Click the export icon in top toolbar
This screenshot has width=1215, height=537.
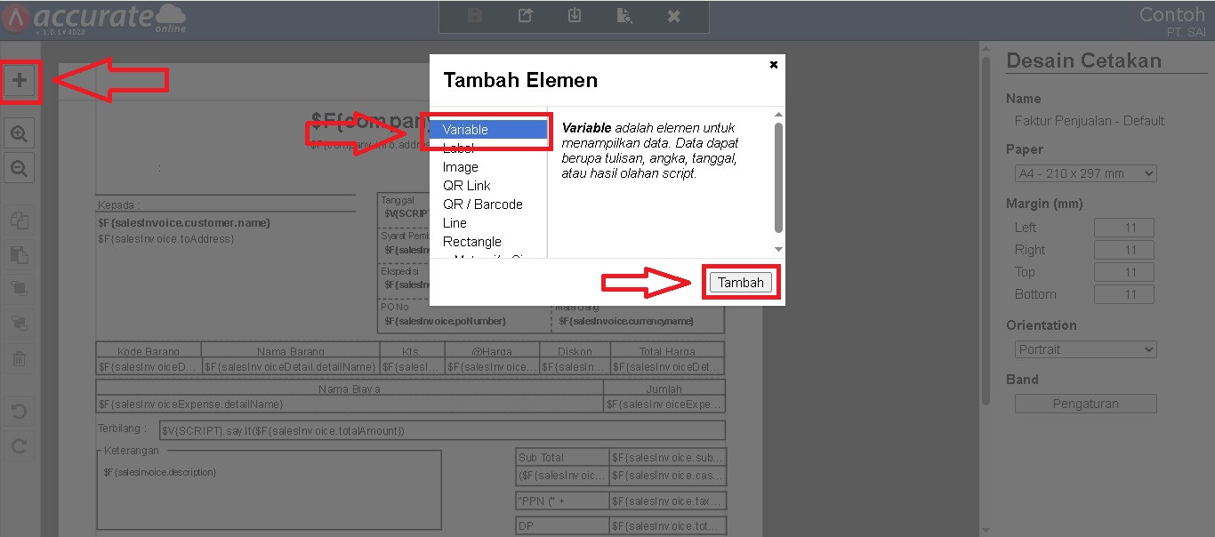[x=526, y=16]
